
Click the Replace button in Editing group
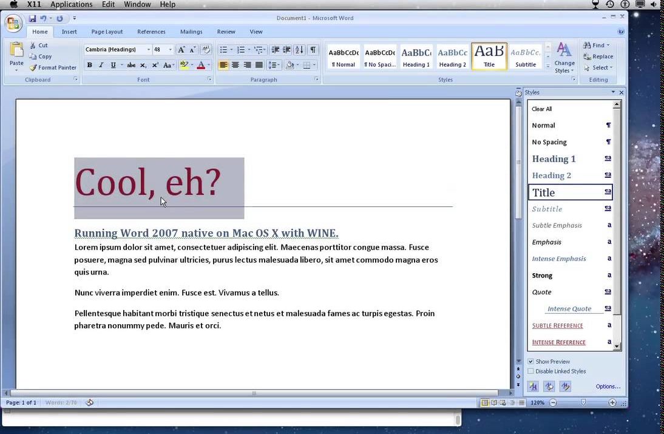598,56
